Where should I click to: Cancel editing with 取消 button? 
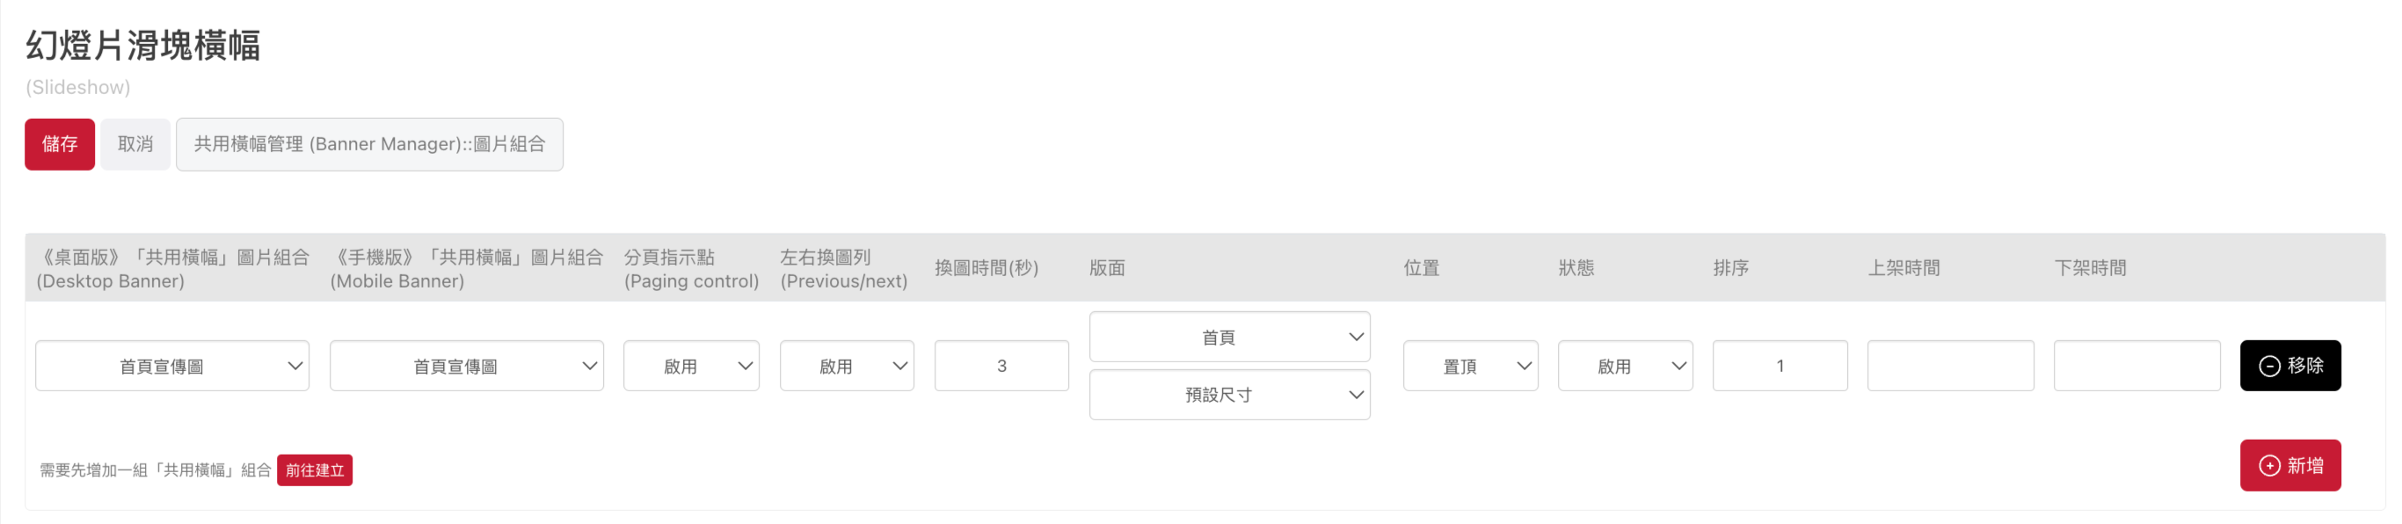pyautogui.click(x=135, y=144)
